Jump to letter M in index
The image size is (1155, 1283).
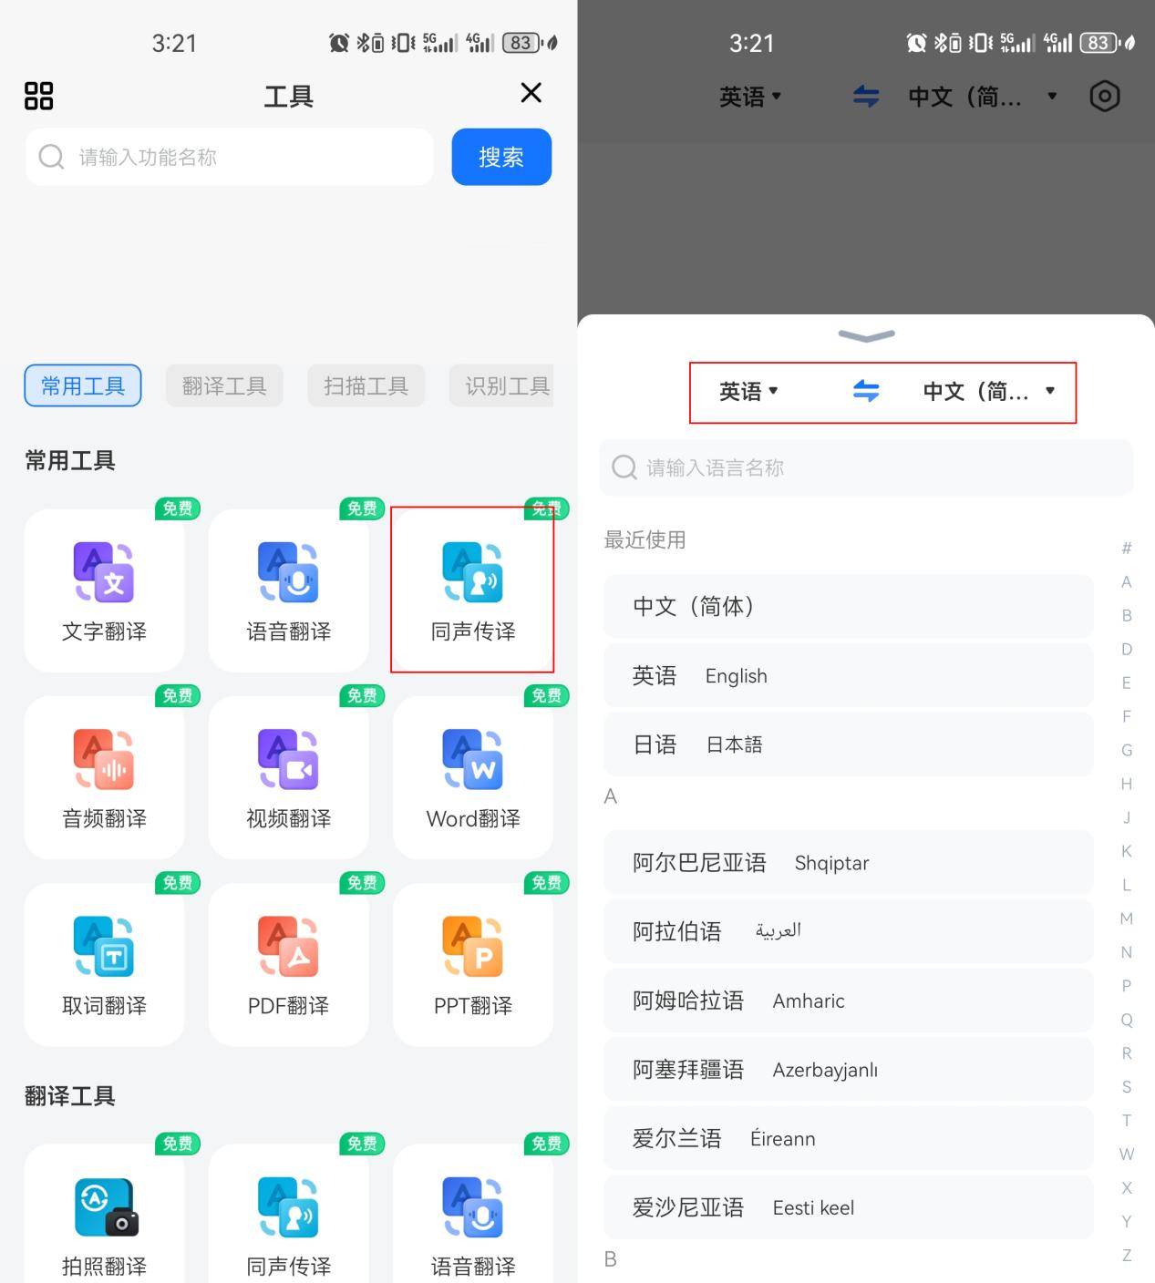(1127, 919)
